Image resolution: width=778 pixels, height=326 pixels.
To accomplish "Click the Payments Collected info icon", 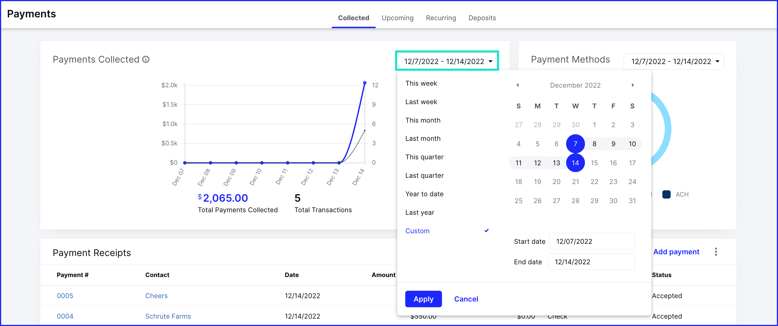I will [146, 59].
